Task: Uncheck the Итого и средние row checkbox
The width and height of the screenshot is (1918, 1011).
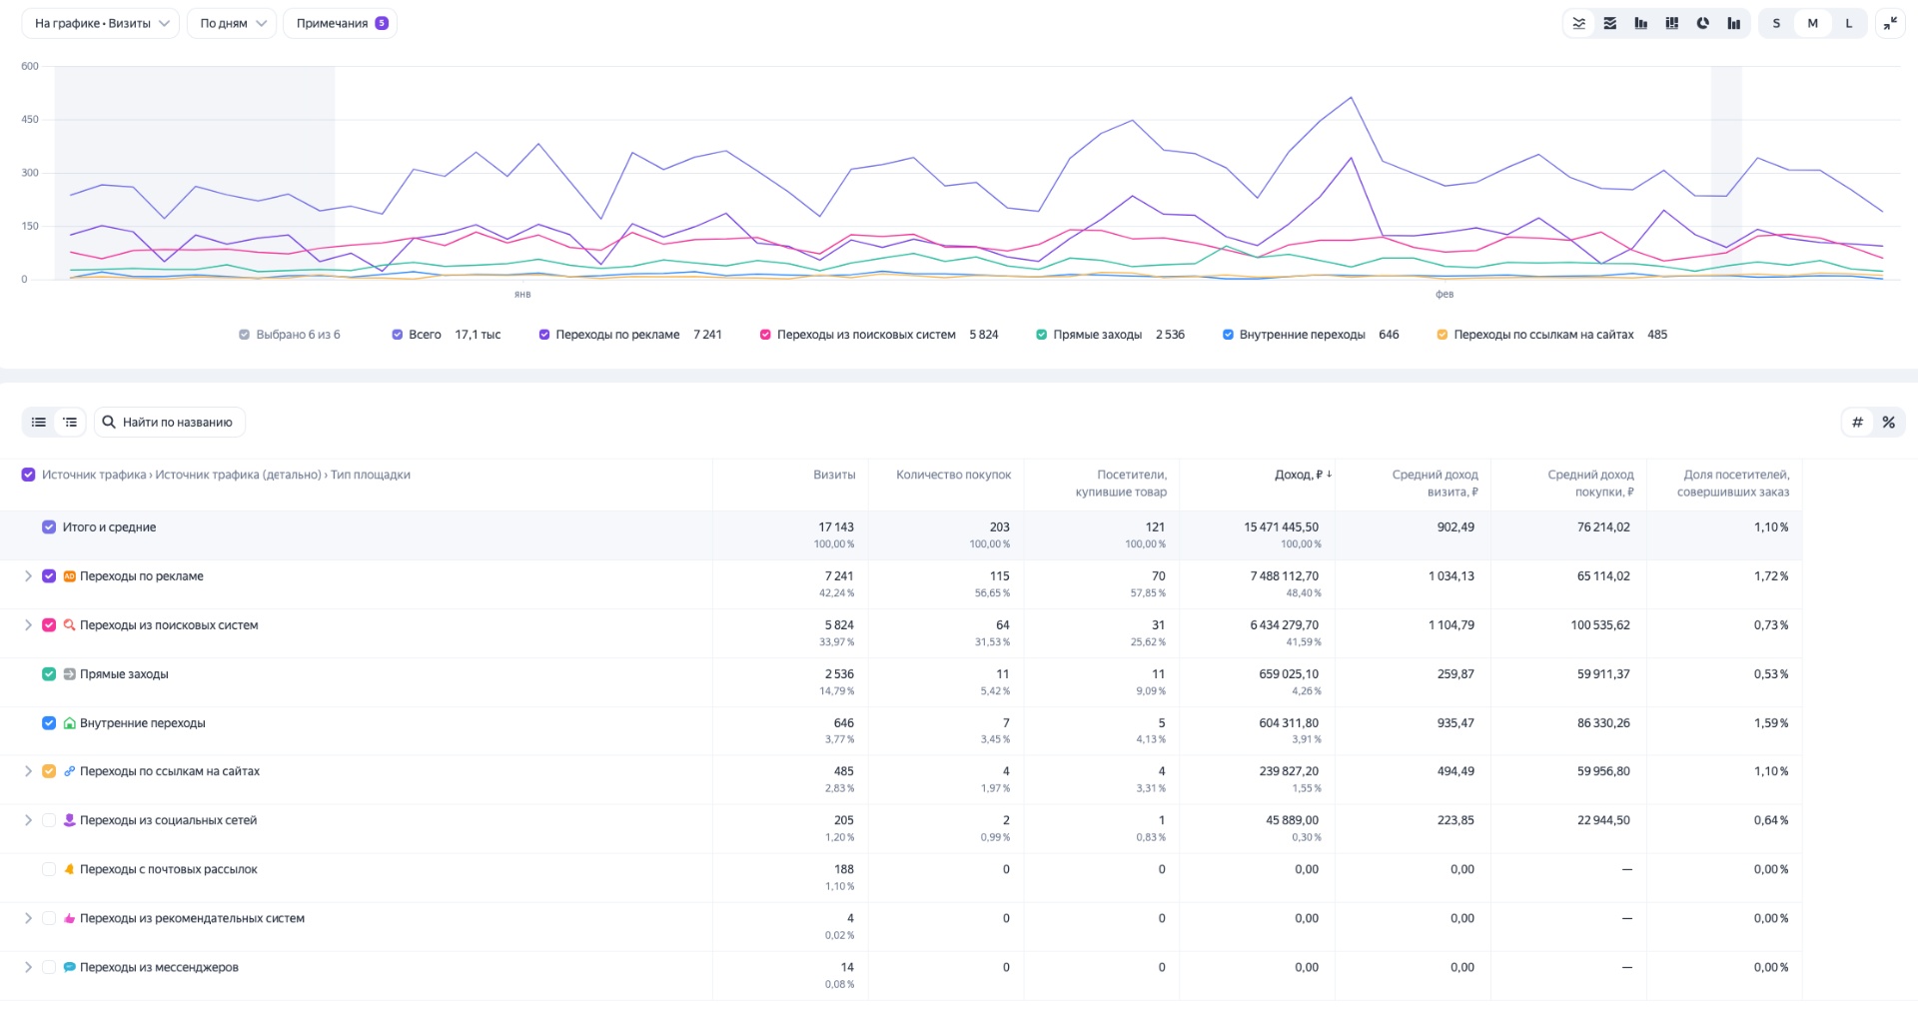Action: coord(48,526)
